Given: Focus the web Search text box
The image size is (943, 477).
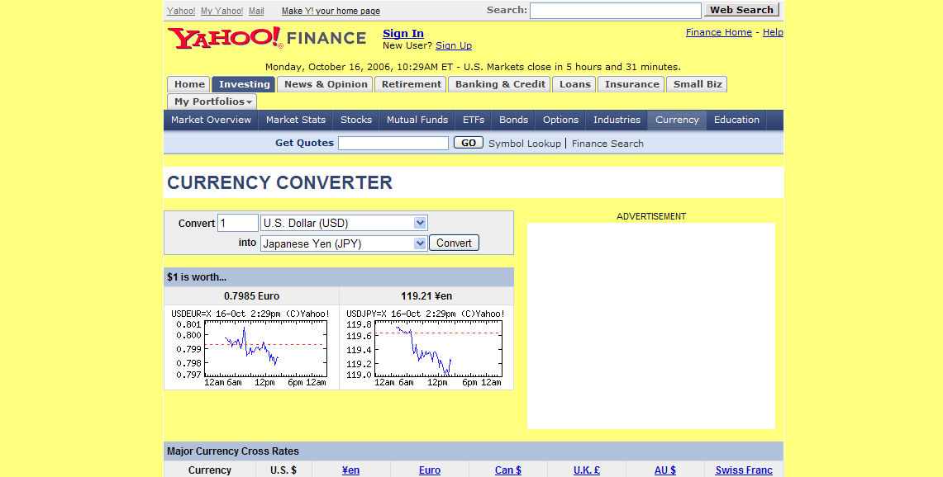Looking at the screenshot, I should pos(615,10).
